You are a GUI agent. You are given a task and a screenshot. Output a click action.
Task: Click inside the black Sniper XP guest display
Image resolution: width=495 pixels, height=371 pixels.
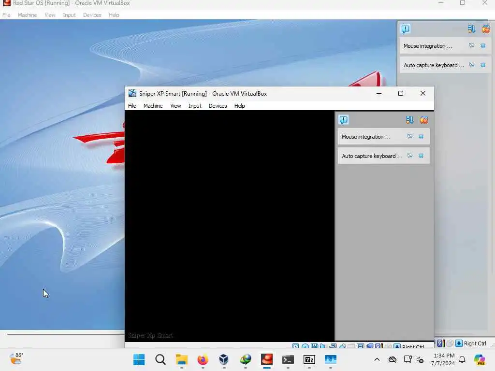click(230, 226)
